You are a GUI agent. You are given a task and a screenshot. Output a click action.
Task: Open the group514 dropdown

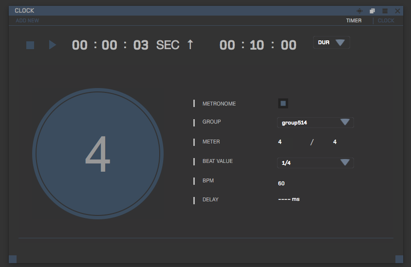coord(316,123)
